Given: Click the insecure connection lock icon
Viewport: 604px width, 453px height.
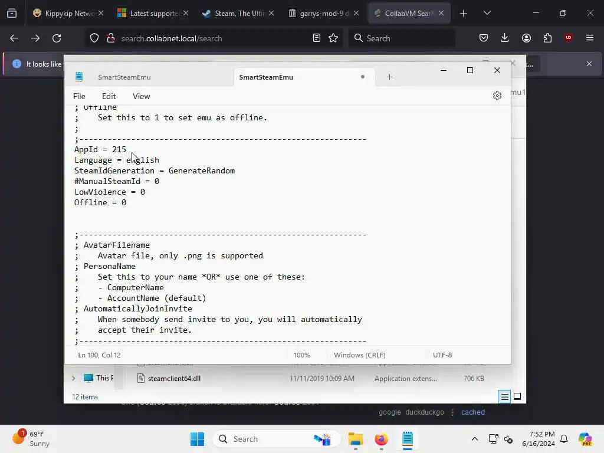Looking at the screenshot, I should pyautogui.click(x=110, y=38).
